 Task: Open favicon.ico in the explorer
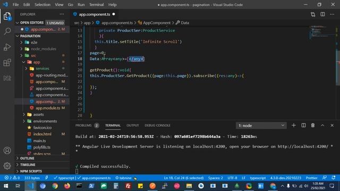pyautogui.click(x=42, y=127)
